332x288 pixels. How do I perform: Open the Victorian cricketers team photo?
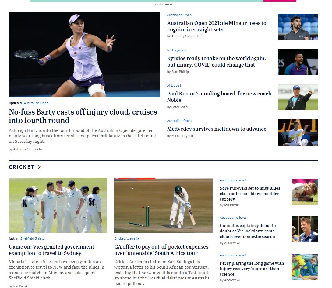58,205
